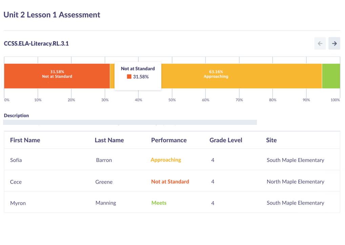Click the CCSS.ELA-Literacy.RL.3.1 standard label
This screenshot has width=345, height=245.
tap(36, 43)
